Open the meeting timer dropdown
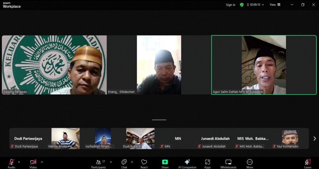Screen dimensions: 319x169 (x=255, y=5)
